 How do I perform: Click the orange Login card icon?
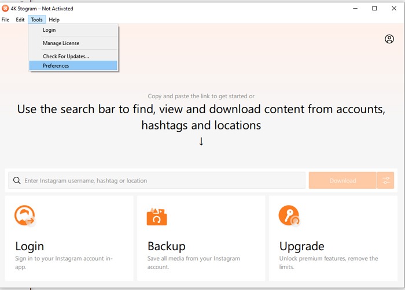[x=25, y=216]
